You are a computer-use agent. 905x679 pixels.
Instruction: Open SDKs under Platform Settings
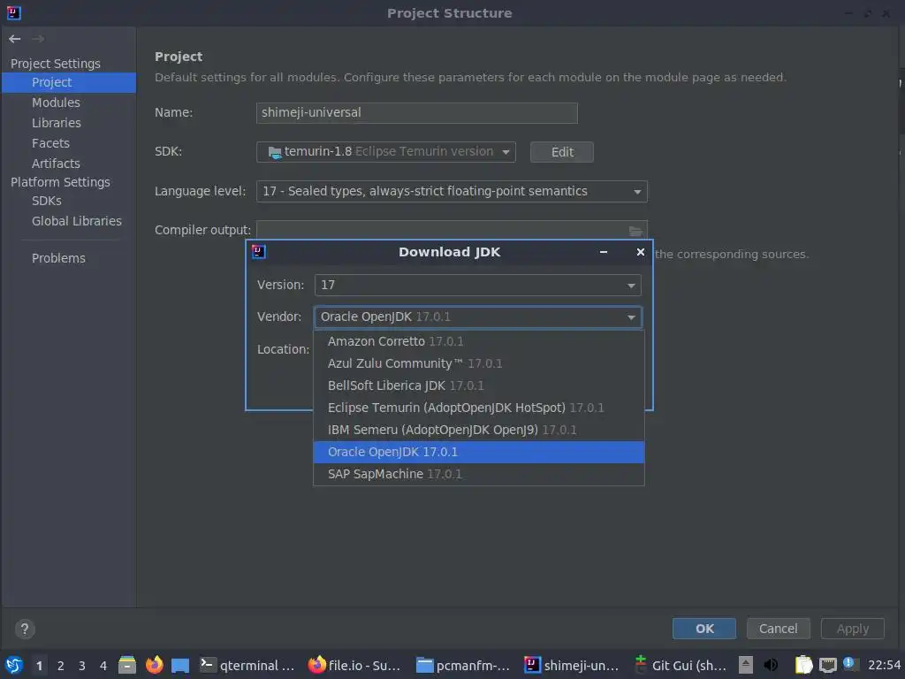(x=47, y=201)
